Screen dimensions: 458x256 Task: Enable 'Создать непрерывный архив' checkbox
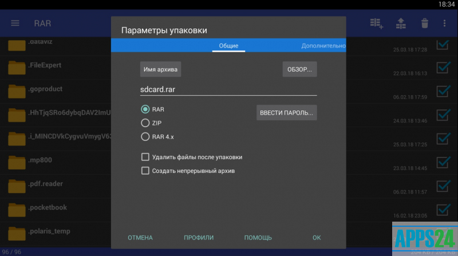tap(145, 171)
